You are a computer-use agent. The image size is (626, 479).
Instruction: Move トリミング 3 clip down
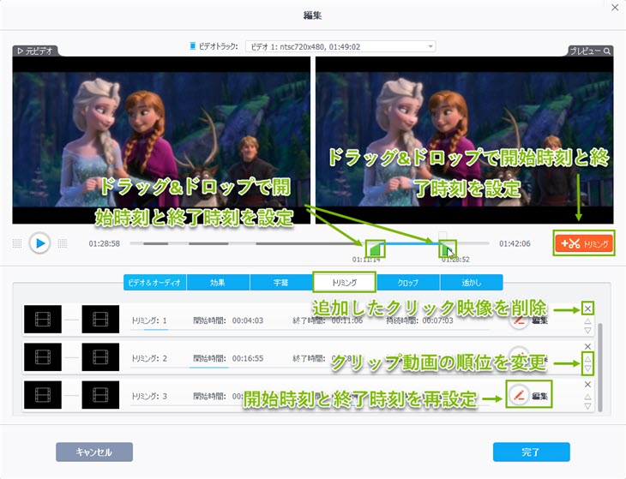[x=587, y=406]
